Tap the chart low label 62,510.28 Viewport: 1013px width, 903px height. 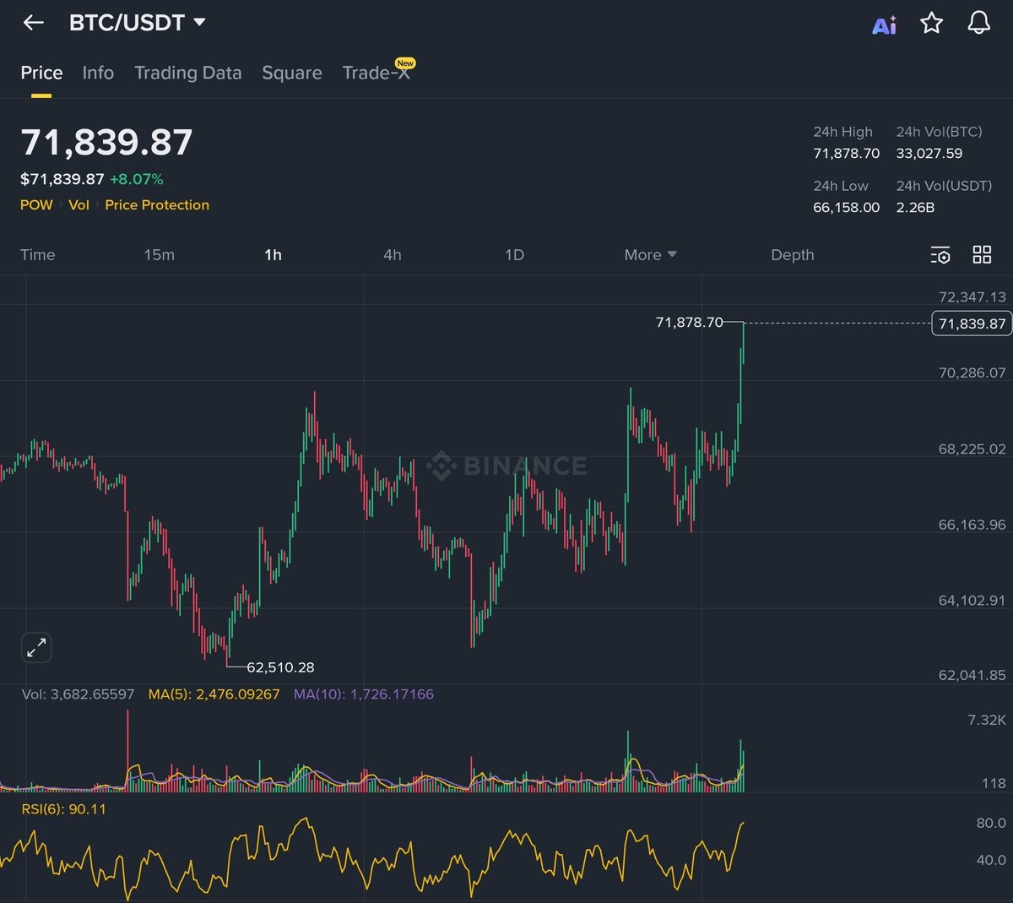(x=280, y=666)
